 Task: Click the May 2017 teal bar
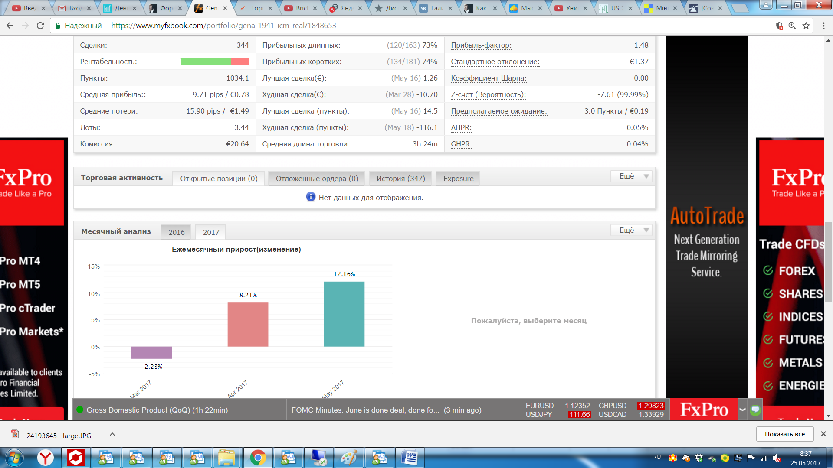point(344,314)
